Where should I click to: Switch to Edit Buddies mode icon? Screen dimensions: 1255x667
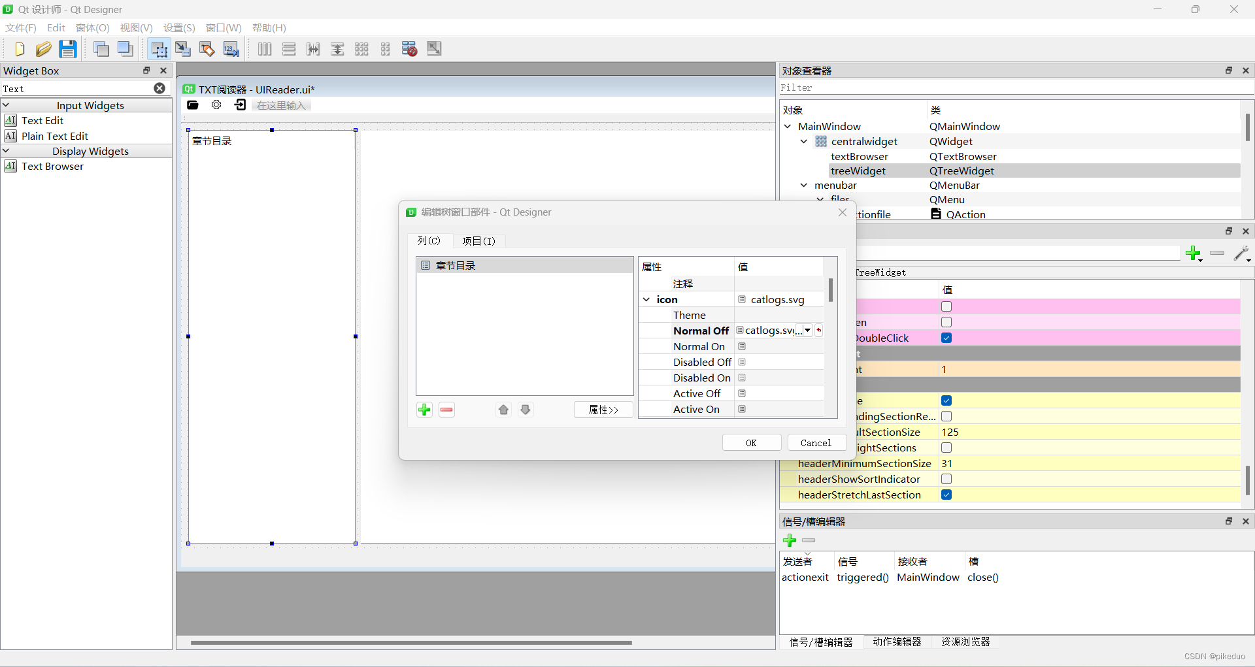coord(207,49)
